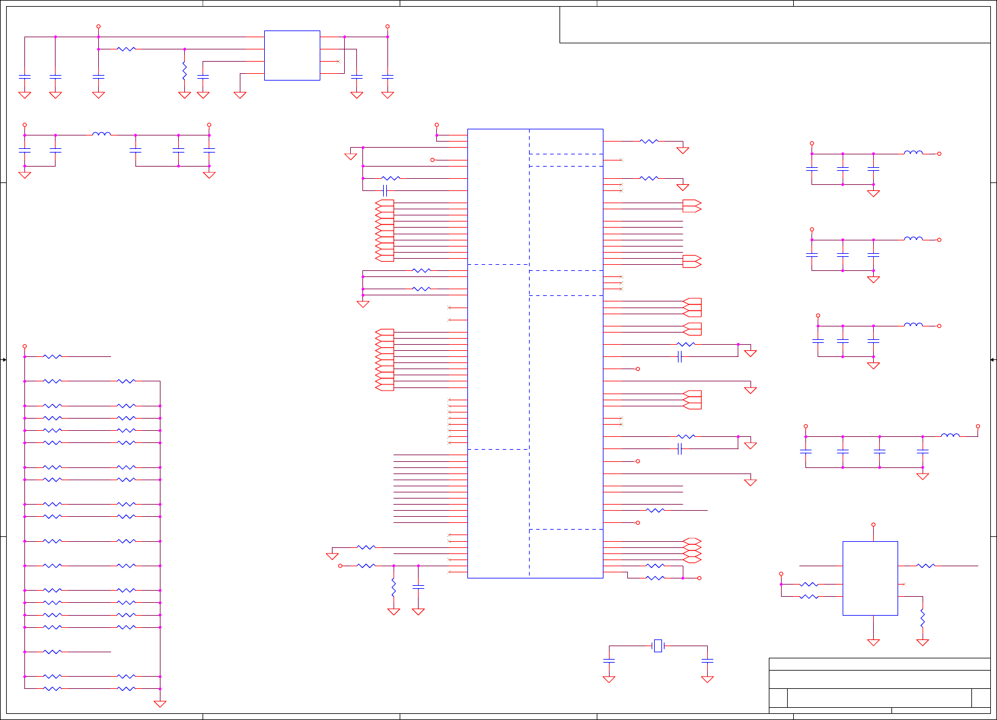
Task: Select the resistor on lower-right IC's right output
Action: pyautogui.click(x=926, y=566)
